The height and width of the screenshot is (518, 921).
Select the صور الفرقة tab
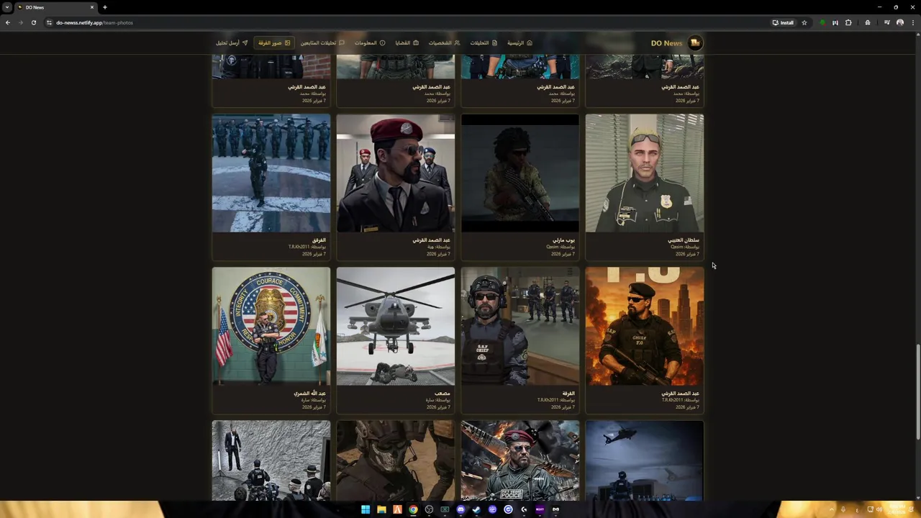click(x=274, y=43)
